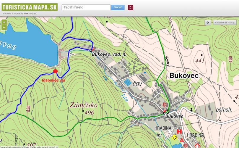Click the red H hospital icon in Hrabina
This screenshot has height=148, width=239.
(x=179, y=131)
